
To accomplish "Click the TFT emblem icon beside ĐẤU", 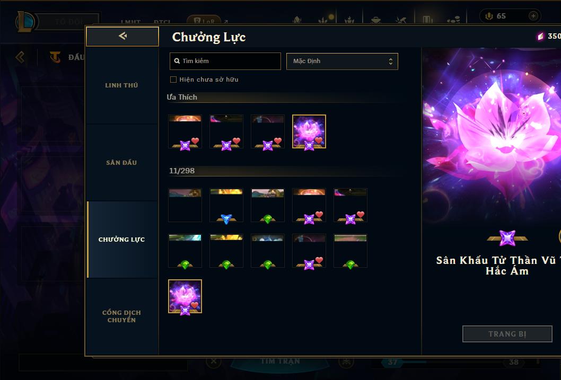I will [55, 57].
